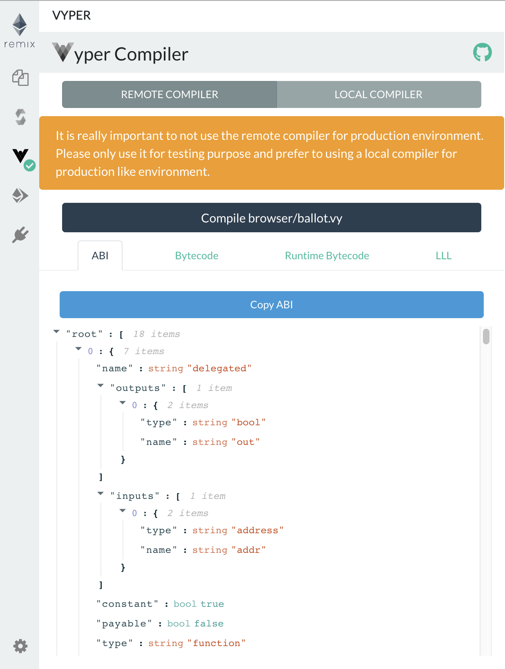Collapse the "inputs" array node

[101, 494]
